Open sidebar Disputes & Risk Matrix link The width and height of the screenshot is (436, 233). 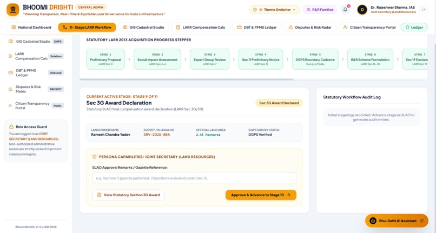tap(36, 89)
